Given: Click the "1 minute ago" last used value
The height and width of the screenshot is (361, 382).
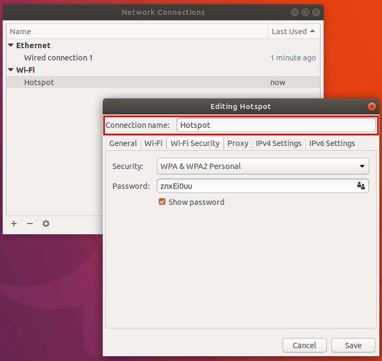Looking at the screenshot, I should click(293, 58).
